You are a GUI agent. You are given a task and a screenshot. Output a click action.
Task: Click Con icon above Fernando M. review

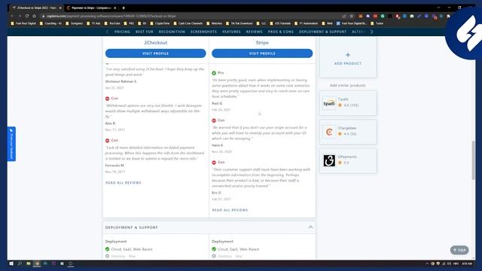click(x=107, y=141)
